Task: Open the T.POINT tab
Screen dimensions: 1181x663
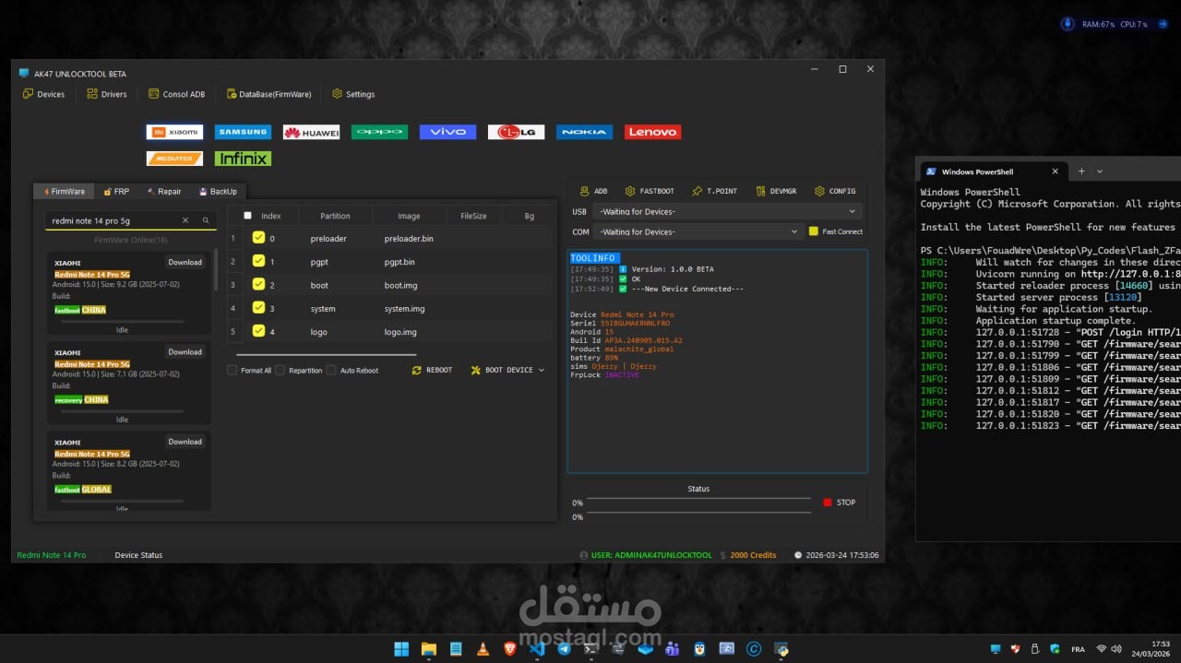Action: [714, 191]
